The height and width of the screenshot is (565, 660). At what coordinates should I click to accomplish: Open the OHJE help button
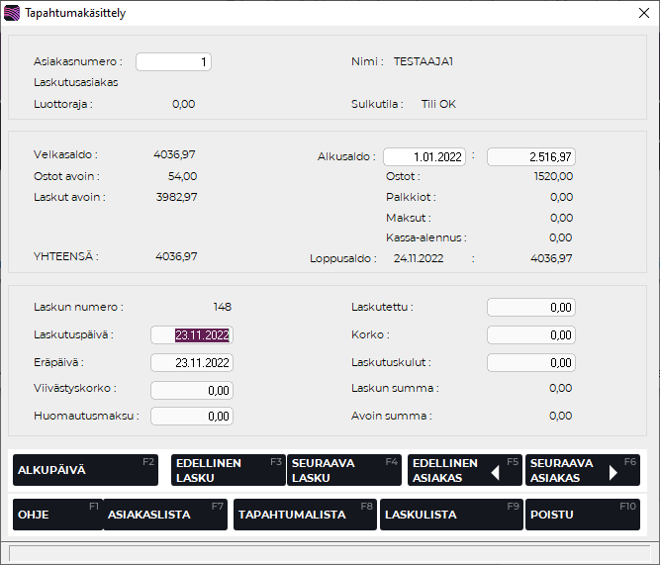point(56,515)
